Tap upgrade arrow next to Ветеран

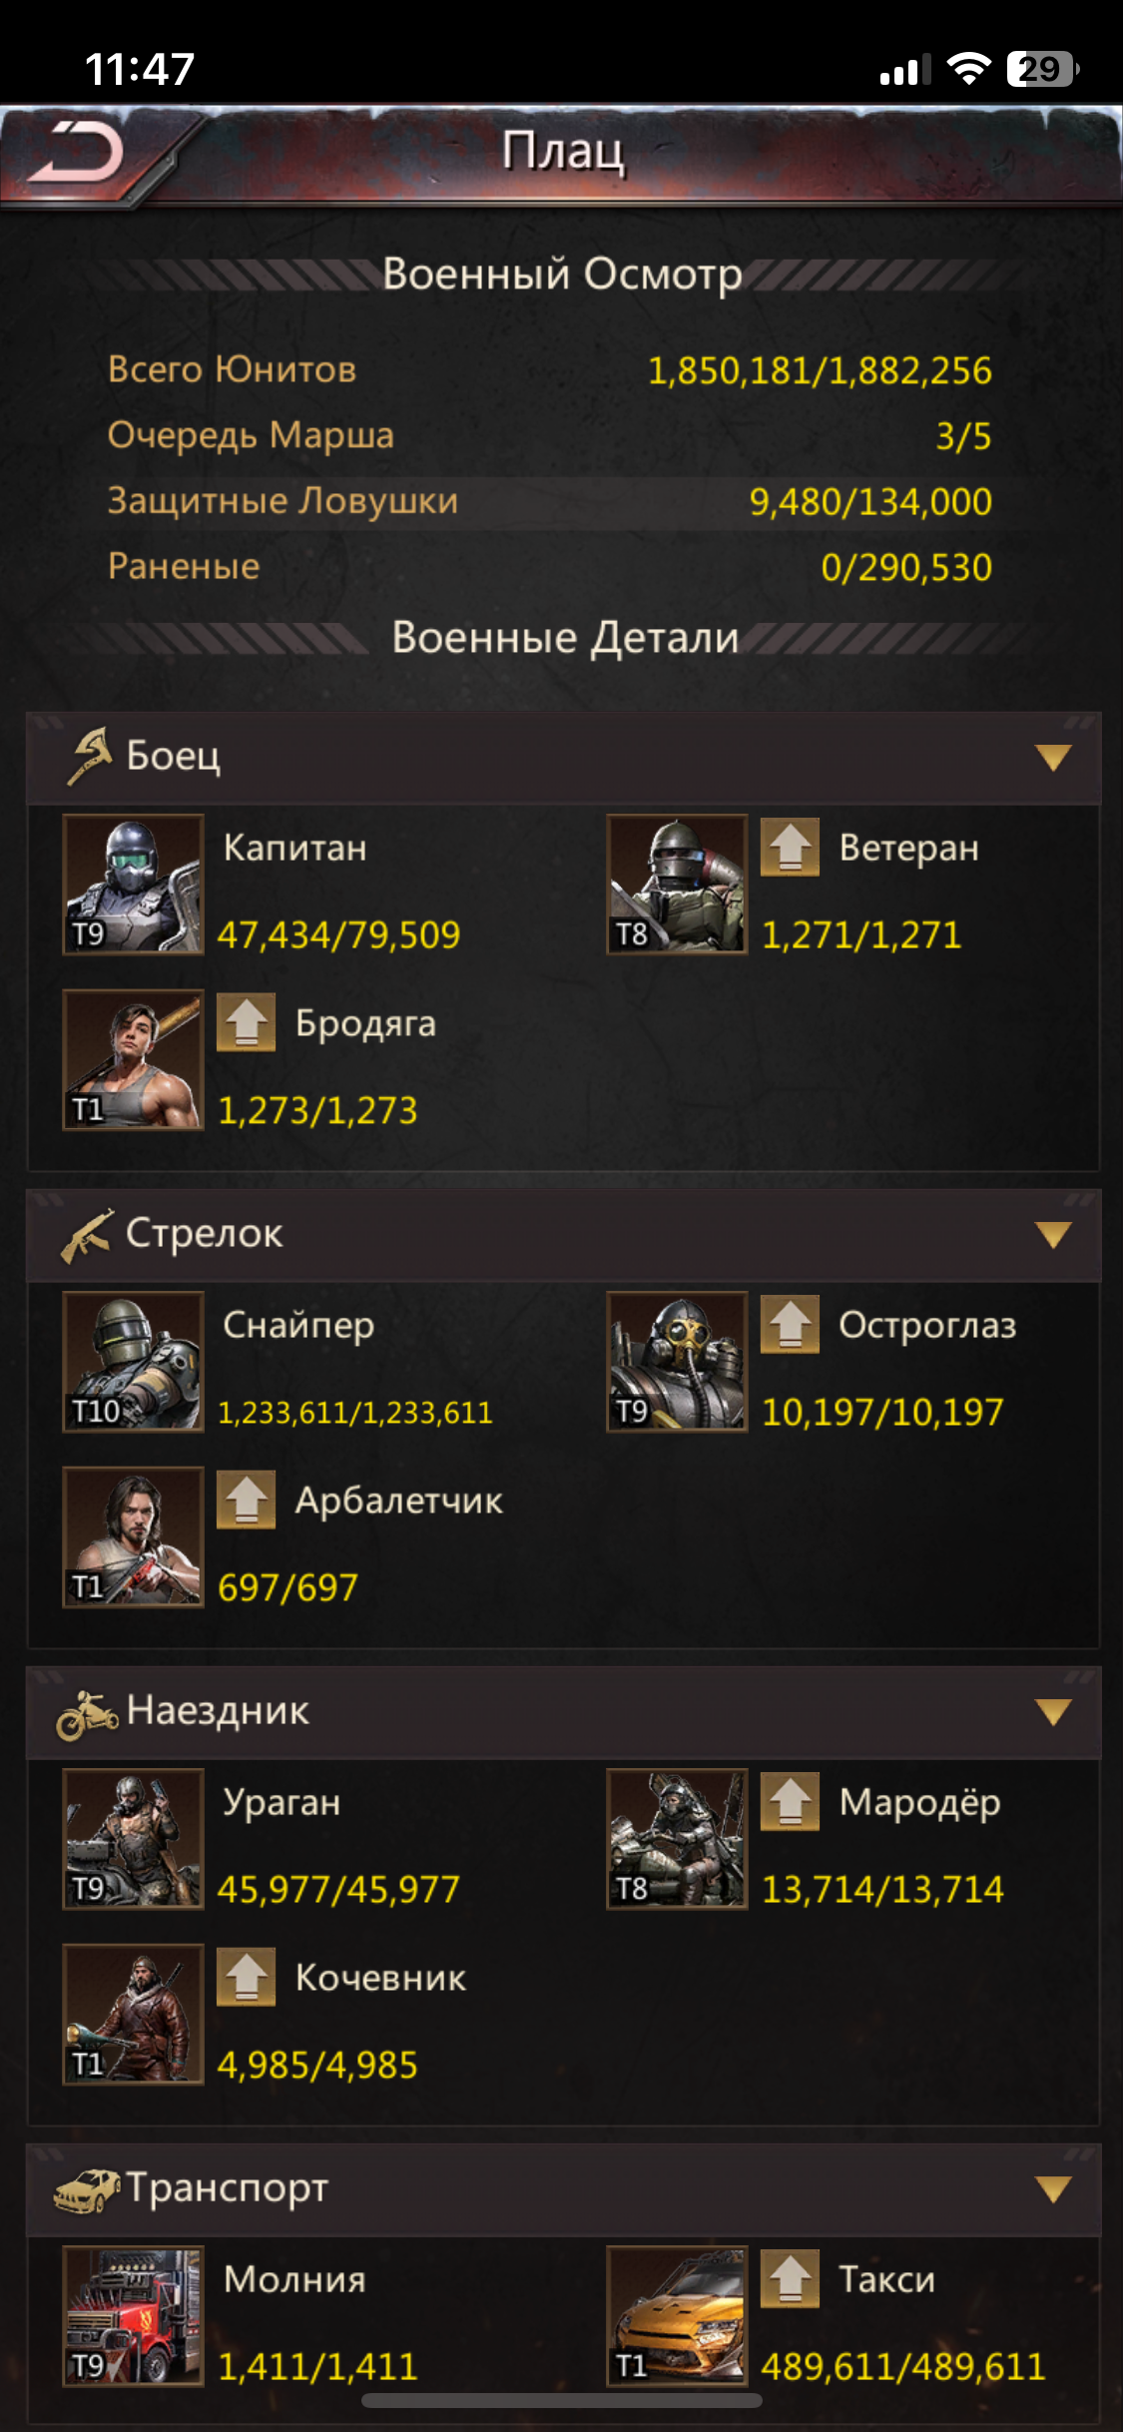(x=790, y=847)
